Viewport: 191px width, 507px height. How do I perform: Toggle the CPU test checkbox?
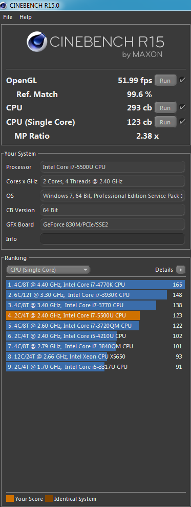[x=182, y=107]
